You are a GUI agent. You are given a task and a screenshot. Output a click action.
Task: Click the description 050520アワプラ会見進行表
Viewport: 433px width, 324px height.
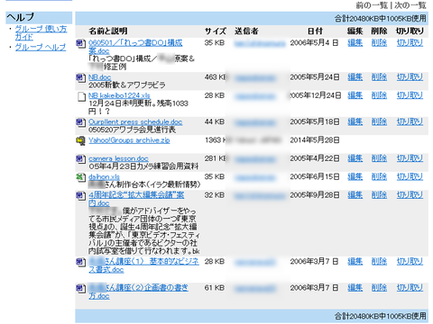pyautogui.click(x=132, y=130)
